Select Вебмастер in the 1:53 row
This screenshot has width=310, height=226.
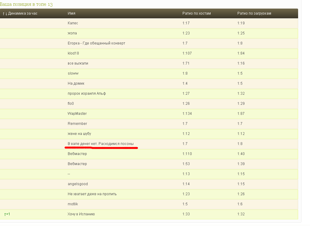click(x=77, y=164)
